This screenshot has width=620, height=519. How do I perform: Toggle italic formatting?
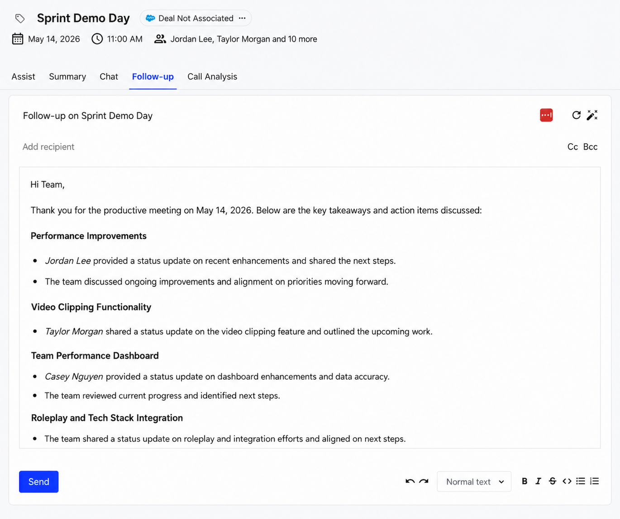[538, 481]
